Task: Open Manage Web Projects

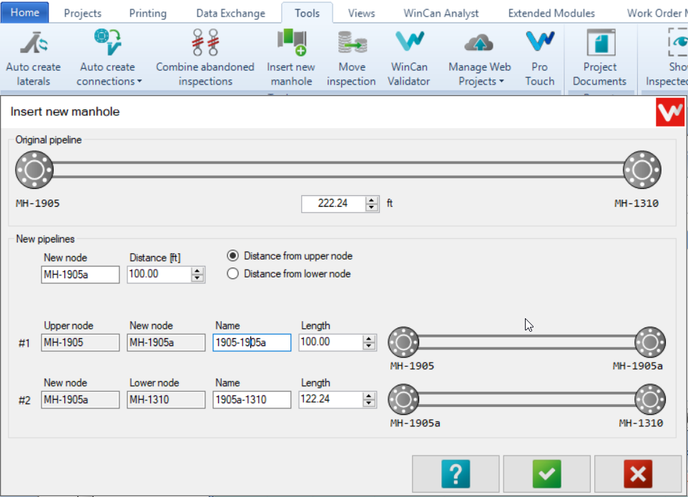Action: pyautogui.click(x=479, y=57)
